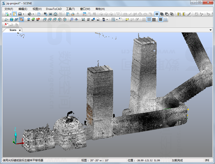This screenshot has height=164, width=215.
Task: Toggle the single-square selection mode button
Action: 157,14
